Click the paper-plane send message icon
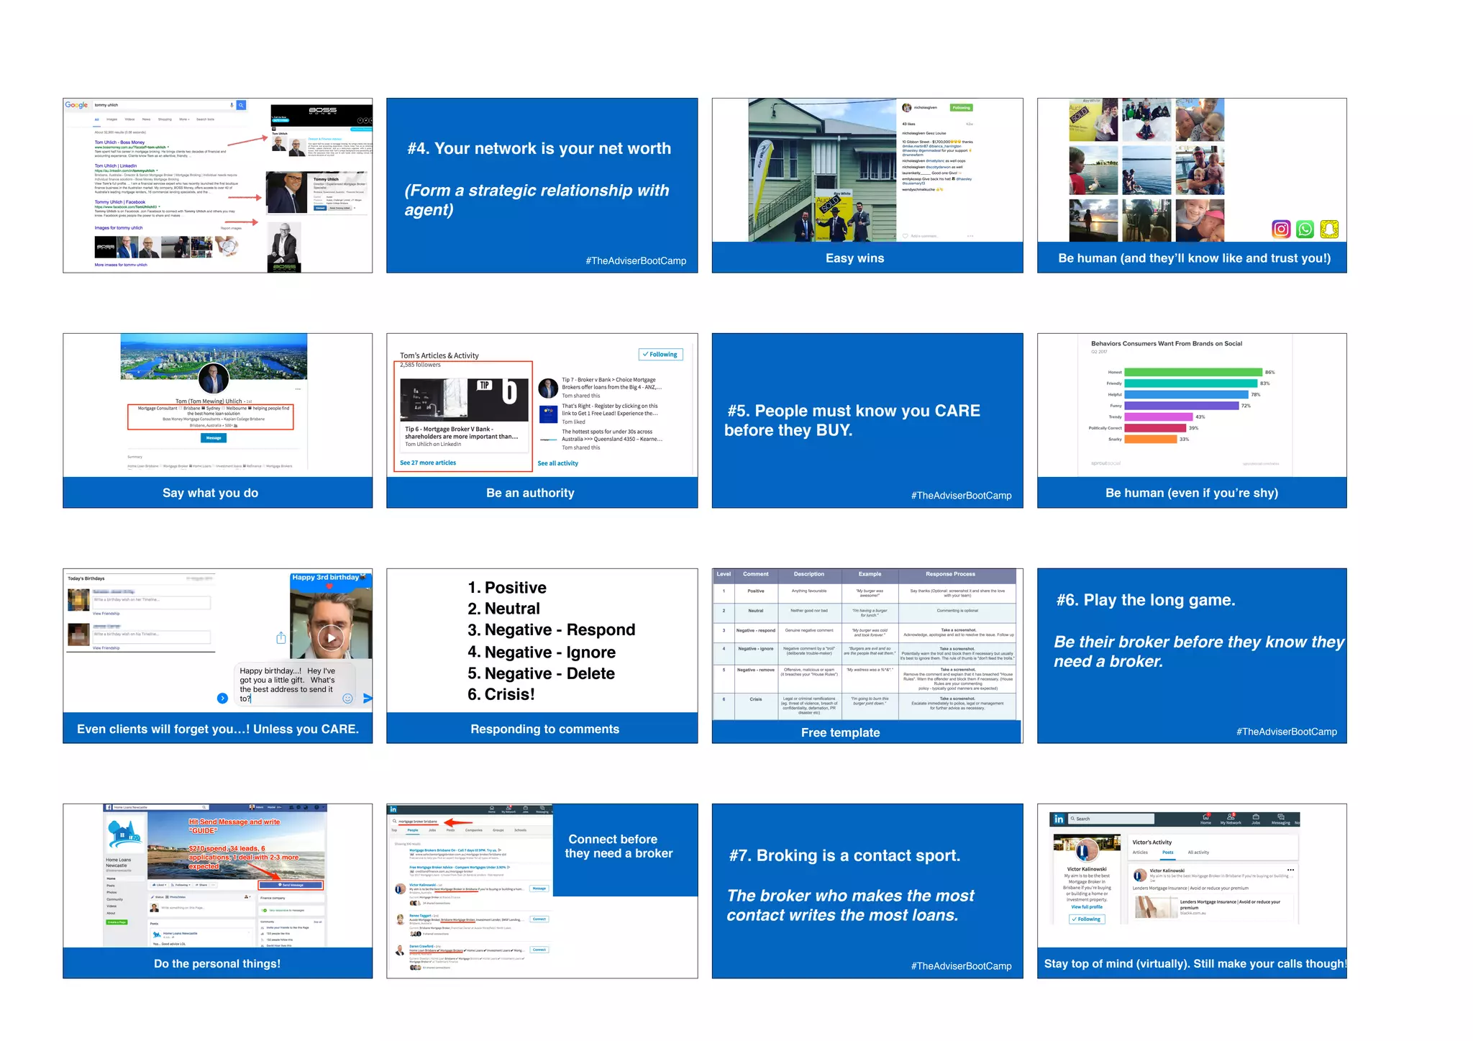The width and height of the screenshot is (1473, 1041). 368,698
